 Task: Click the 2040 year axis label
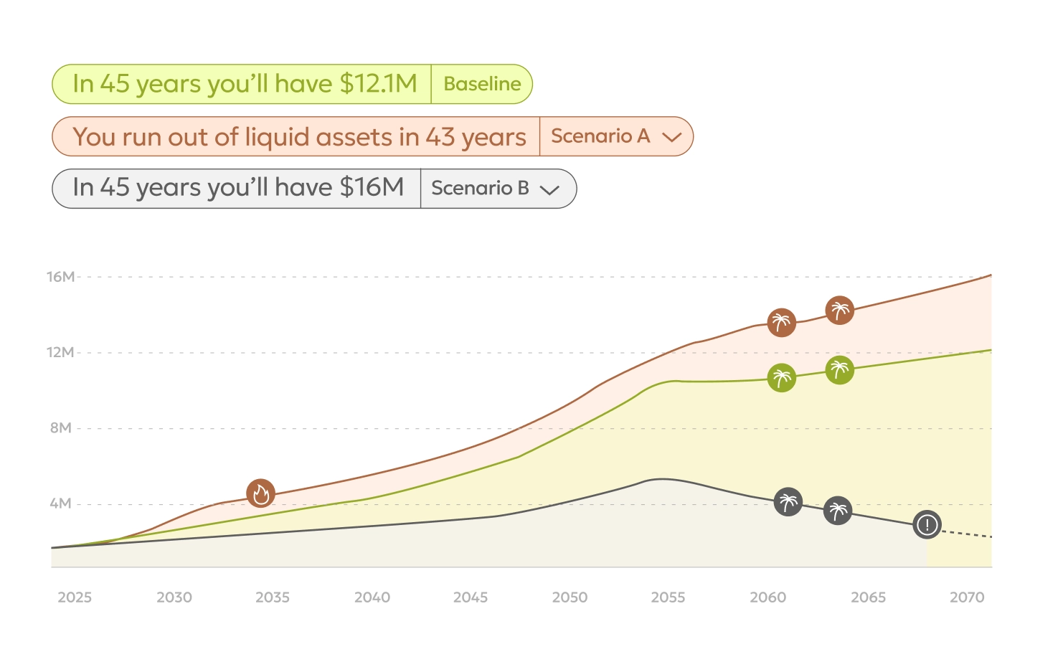(x=372, y=597)
